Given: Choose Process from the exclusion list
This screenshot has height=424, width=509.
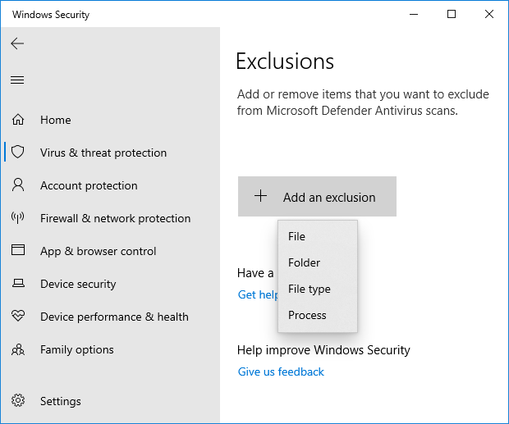Looking at the screenshot, I should (308, 315).
